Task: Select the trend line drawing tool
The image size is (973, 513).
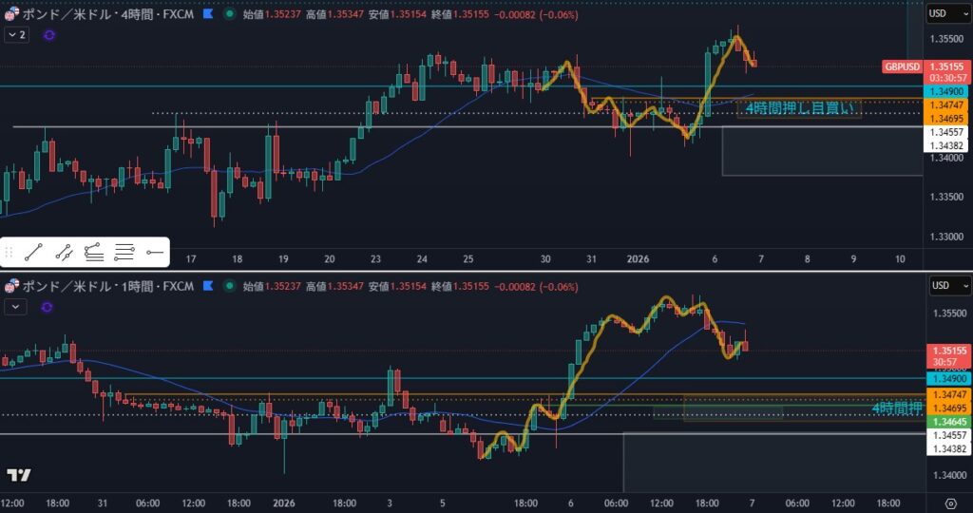Action: click(x=33, y=252)
